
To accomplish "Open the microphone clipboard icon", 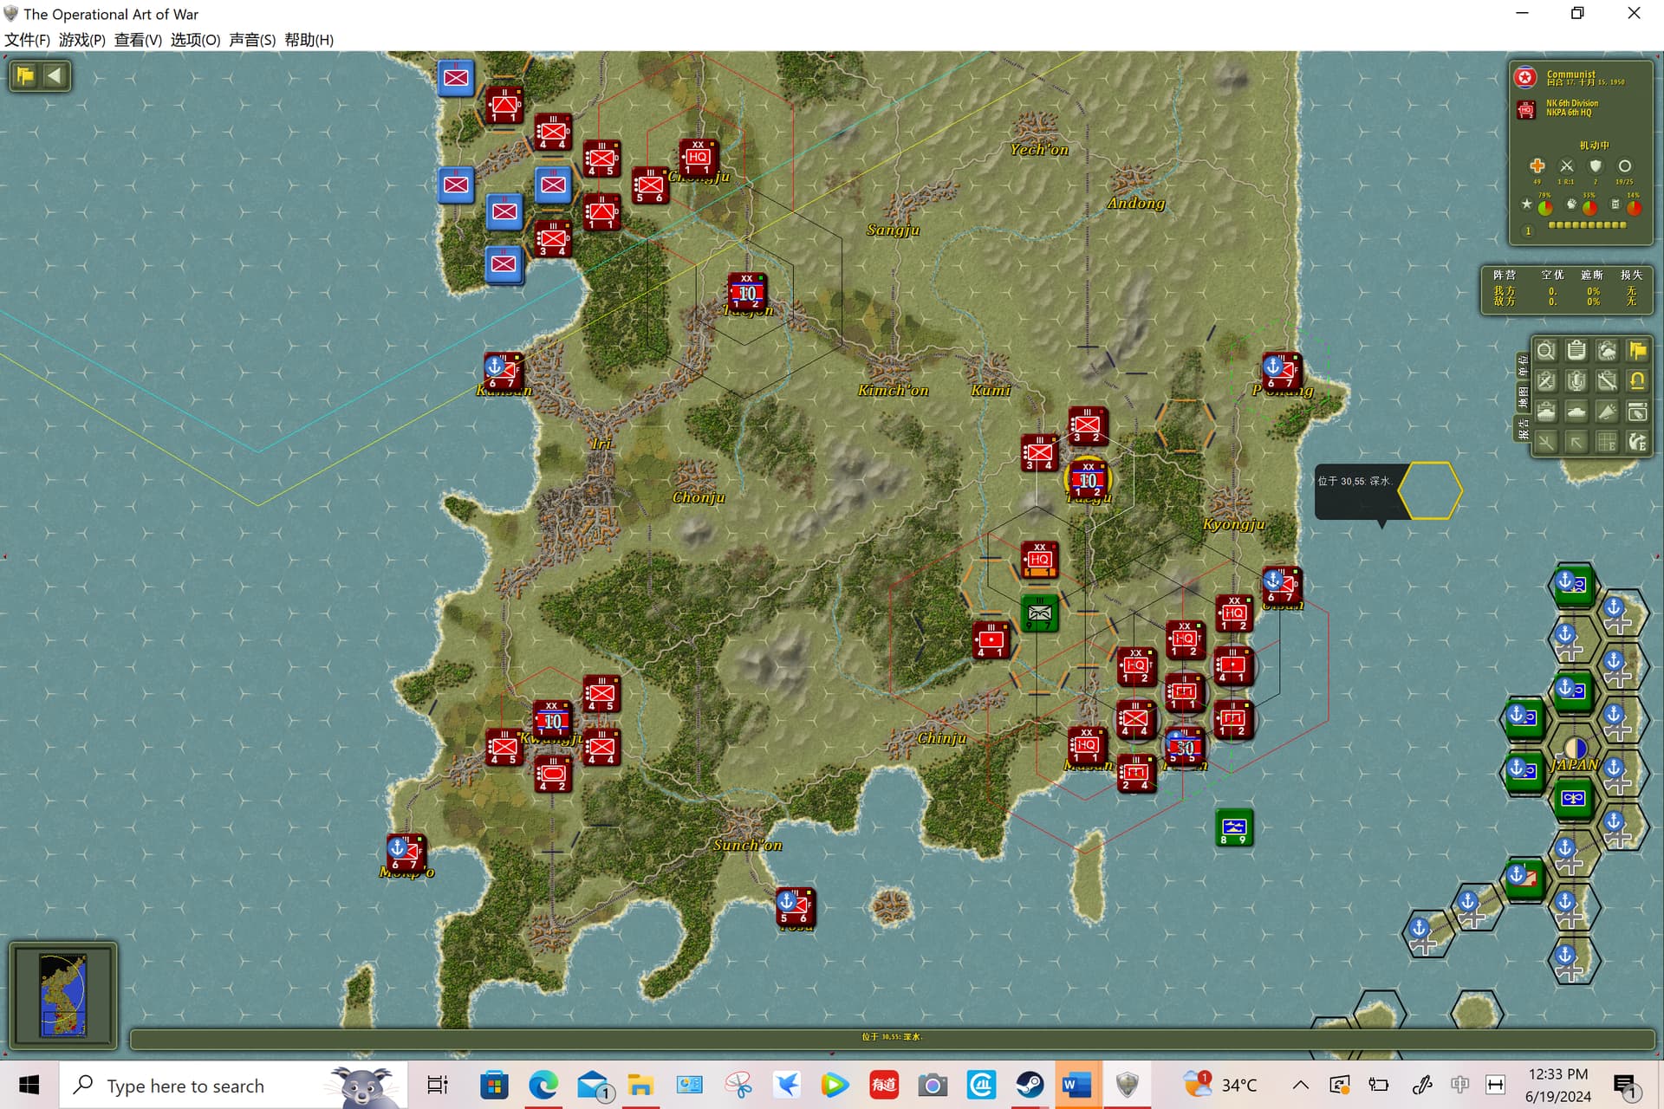I will pyautogui.click(x=1576, y=381).
